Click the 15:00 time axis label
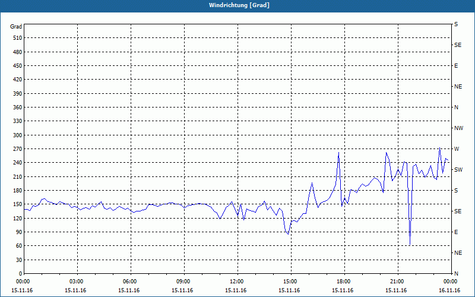Screen dimensions: 475x297 tap(291, 282)
